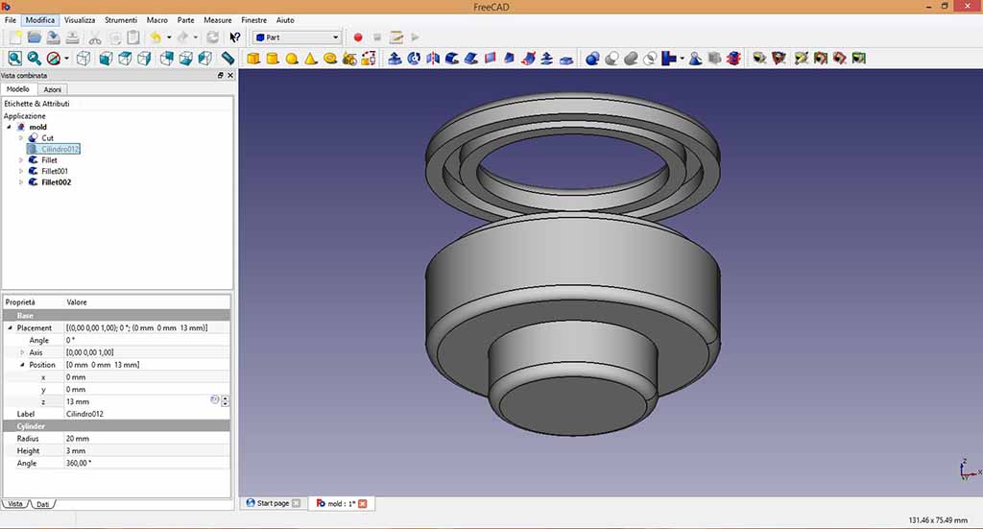
Task: Toggle 3D measurements icon
Action: 840,59
